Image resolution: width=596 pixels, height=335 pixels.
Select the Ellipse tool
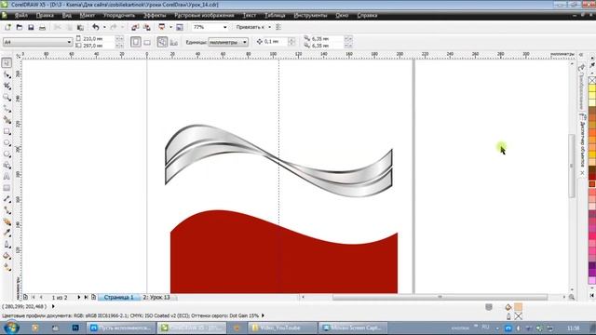[x=7, y=142]
